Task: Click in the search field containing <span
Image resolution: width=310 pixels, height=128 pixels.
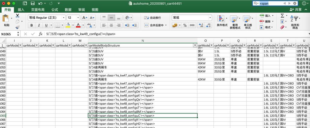Action: [271, 3]
